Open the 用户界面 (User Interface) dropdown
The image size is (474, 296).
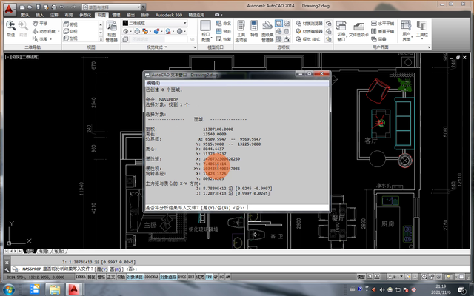pos(407,31)
